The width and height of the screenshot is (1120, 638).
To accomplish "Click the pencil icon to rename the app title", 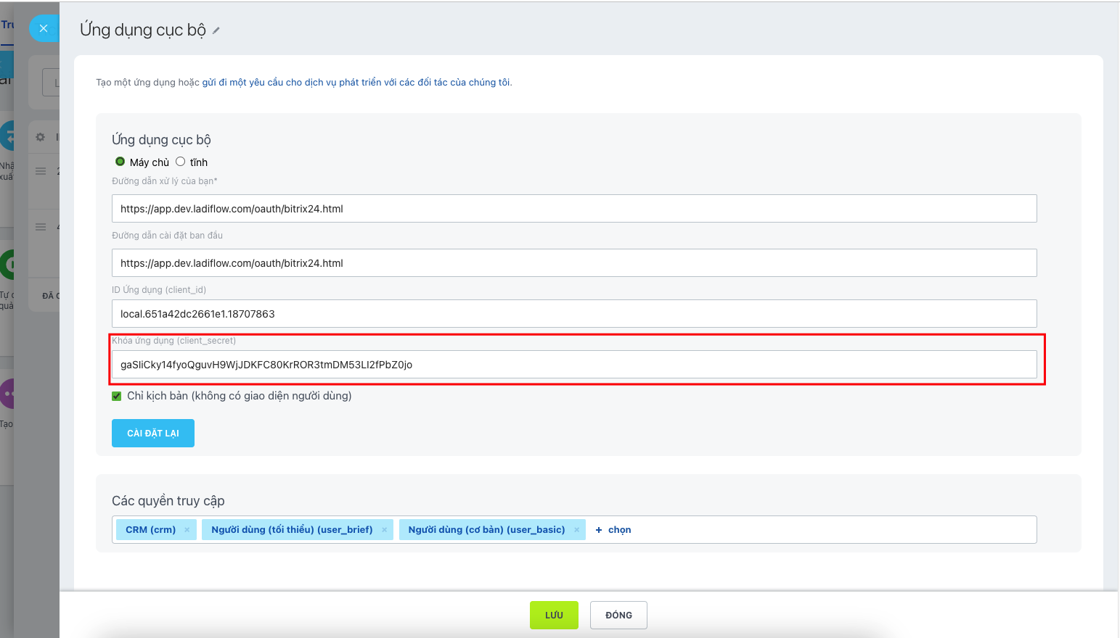I will tap(216, 30).
